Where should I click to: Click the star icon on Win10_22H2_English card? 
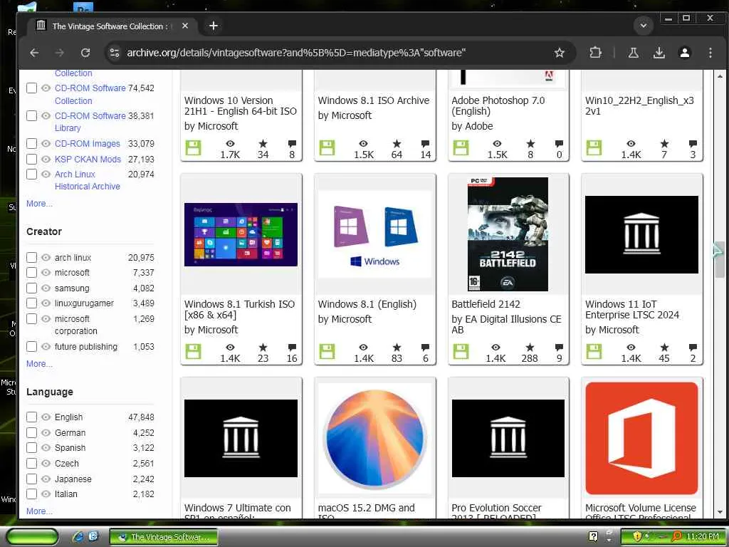664,144
